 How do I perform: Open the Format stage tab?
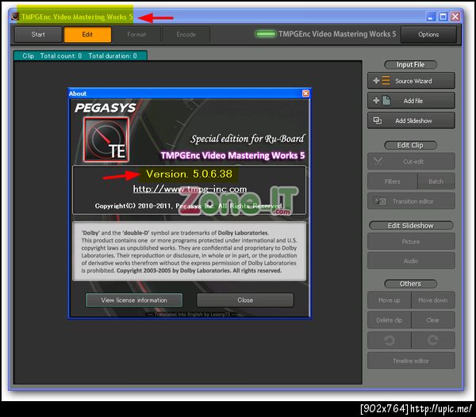[136, 35]
